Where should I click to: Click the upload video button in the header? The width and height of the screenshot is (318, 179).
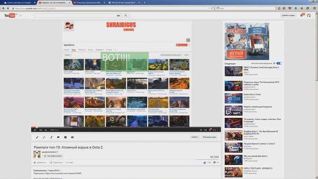tap(288, 15)
